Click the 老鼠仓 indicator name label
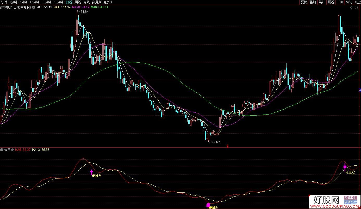 click(9, 150)
